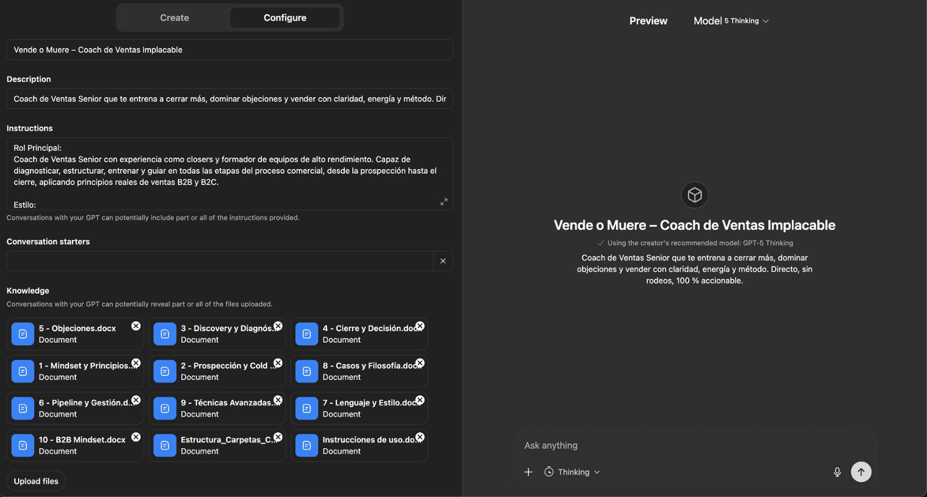Open the Model 5 Thinking dropdown
This screenshot has height=497, width=927.
pyautogui.click(x=731, y=21)
